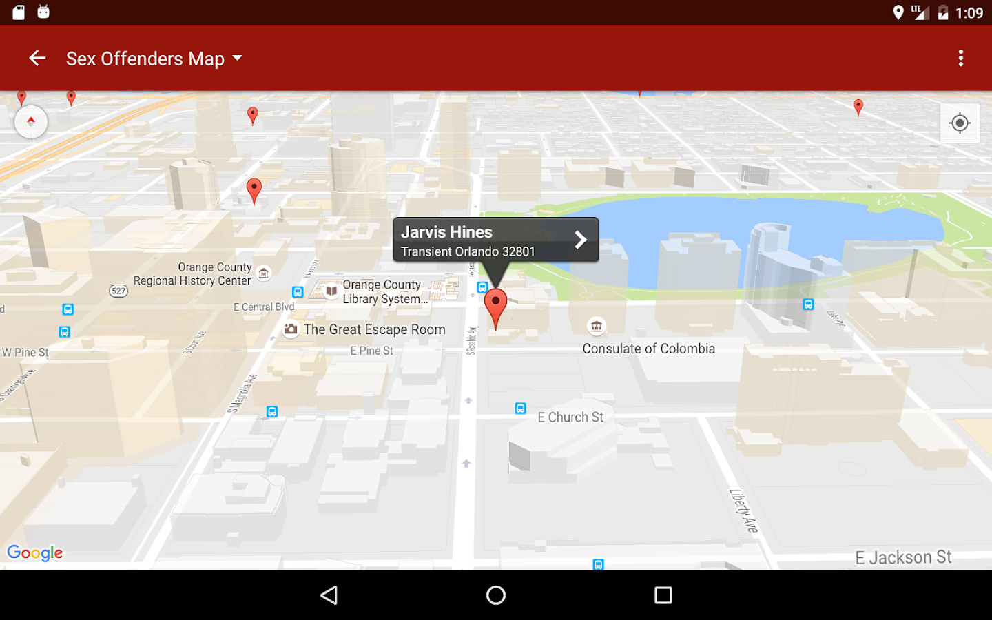Open the three-dot overflow menu
Viewport: 992px width, 620px height.
pos(960,59)
